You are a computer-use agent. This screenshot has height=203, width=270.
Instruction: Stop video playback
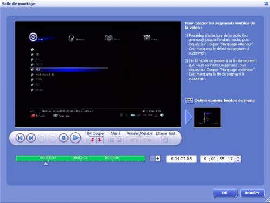64,138
